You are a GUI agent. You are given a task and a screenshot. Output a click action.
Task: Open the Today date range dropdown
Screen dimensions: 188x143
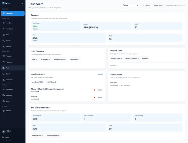(x=131, y=5)
